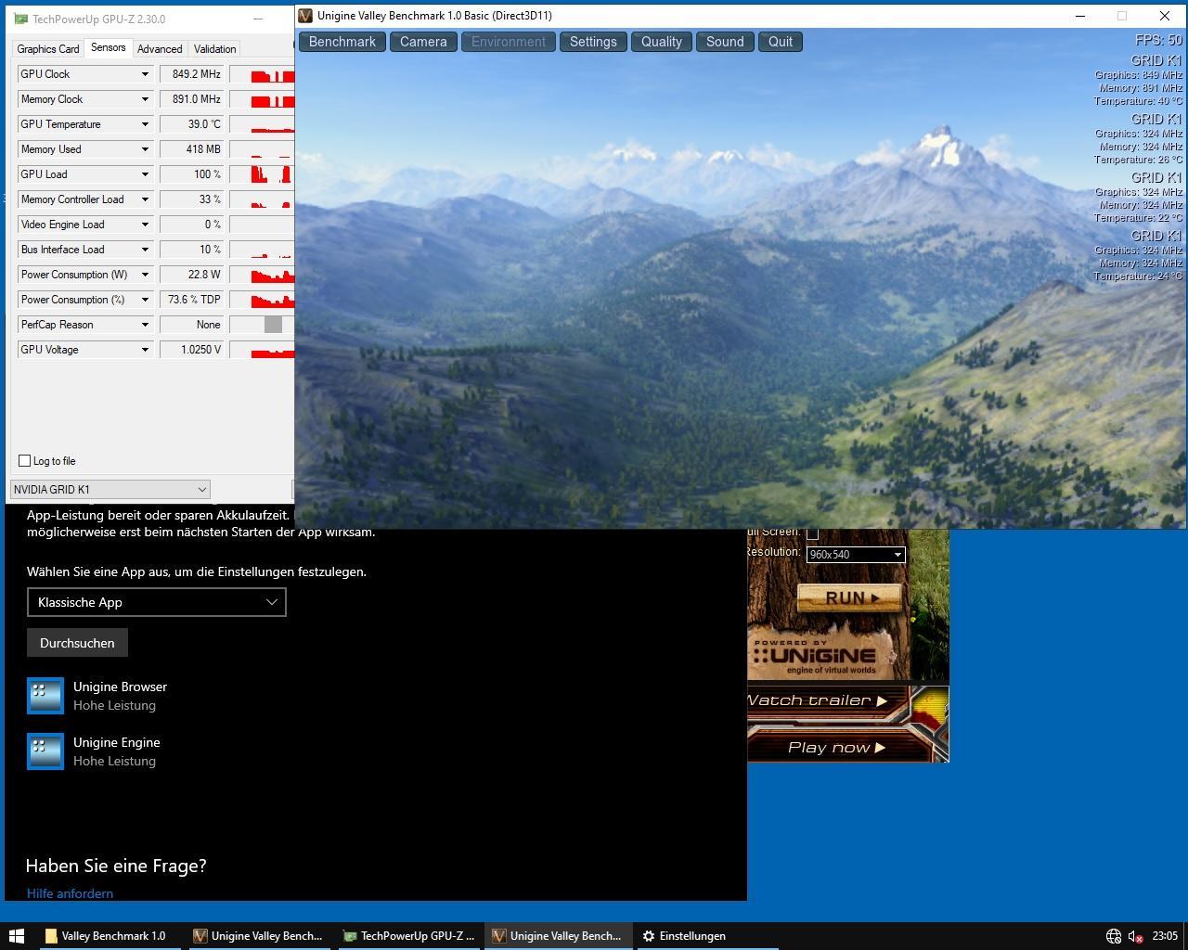Image resolution: width=1188 pixels, height=950 pixels.
Task: Open the GPU Clock sensor dropdown
Action: [145, 74]
